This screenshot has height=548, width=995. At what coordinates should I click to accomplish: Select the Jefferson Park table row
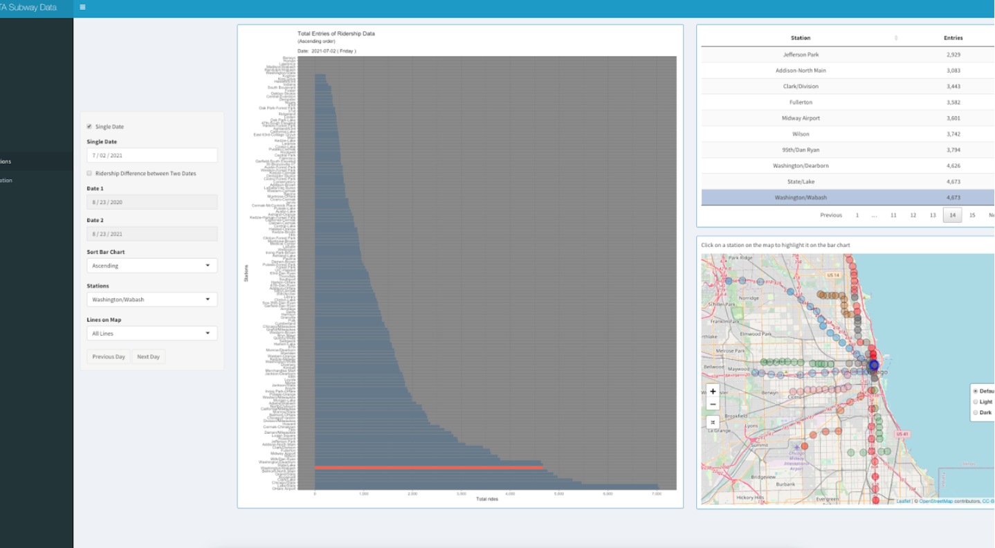(x=848, y=54)
